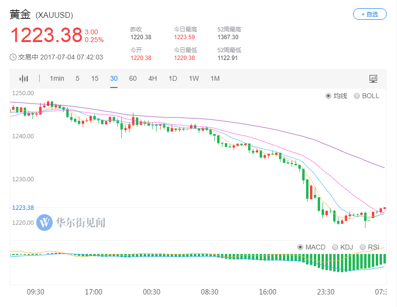The image size is (397, 307).
Task: Select the 60 minute timeframe tab
Action: click(132, 79)
